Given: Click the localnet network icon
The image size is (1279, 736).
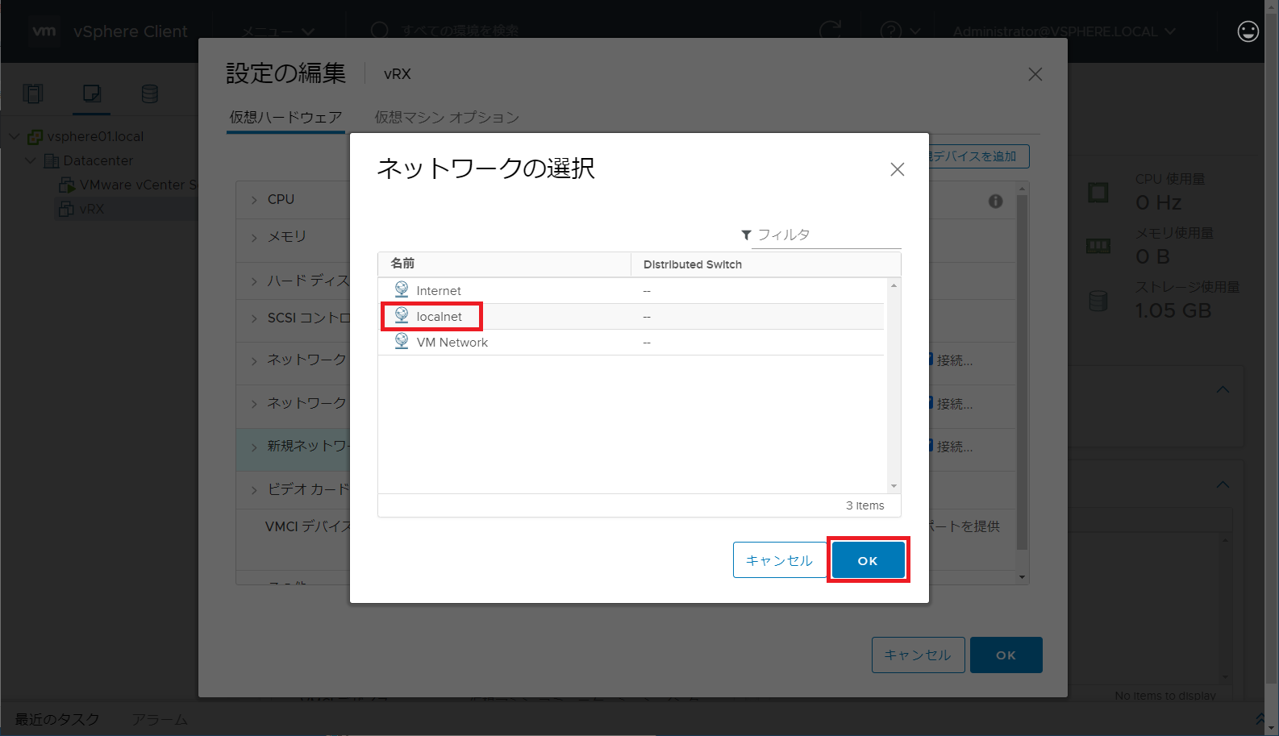Looking at the screenshot, I should (402, 315).
